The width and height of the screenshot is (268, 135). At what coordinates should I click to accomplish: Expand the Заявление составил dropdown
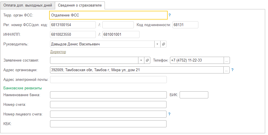coord(141,60)
